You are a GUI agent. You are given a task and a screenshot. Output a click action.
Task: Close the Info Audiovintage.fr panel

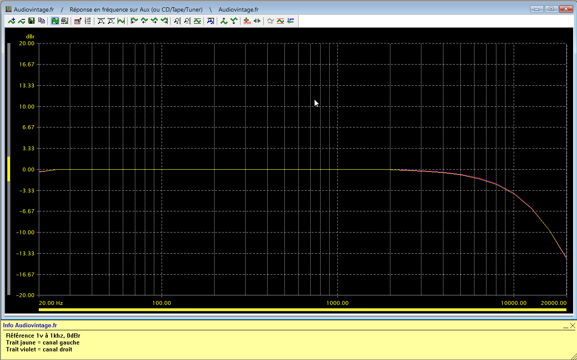(572, 326)
